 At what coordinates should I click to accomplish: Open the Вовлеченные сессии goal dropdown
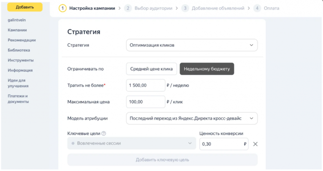[x=132, y=143]
